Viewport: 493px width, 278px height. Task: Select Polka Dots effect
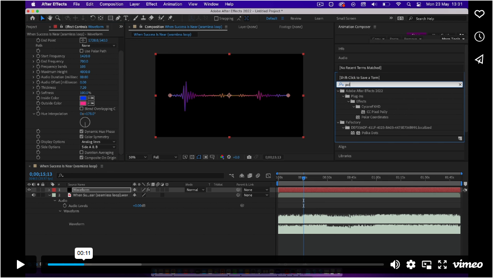(x=370, y=133)
